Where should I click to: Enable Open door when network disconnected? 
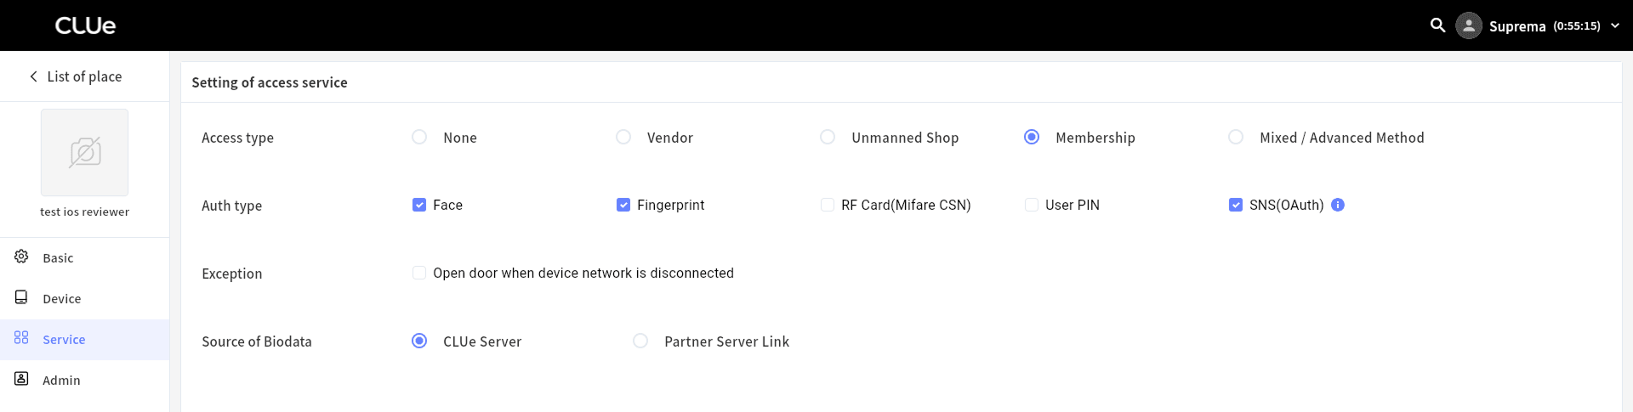tap(419, 273)
